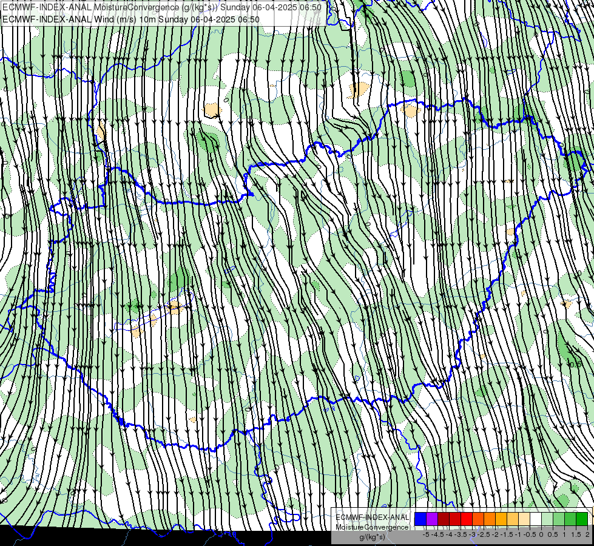
Task: Click the '-4.5' legend scale value
Action: tap(439, 534)
